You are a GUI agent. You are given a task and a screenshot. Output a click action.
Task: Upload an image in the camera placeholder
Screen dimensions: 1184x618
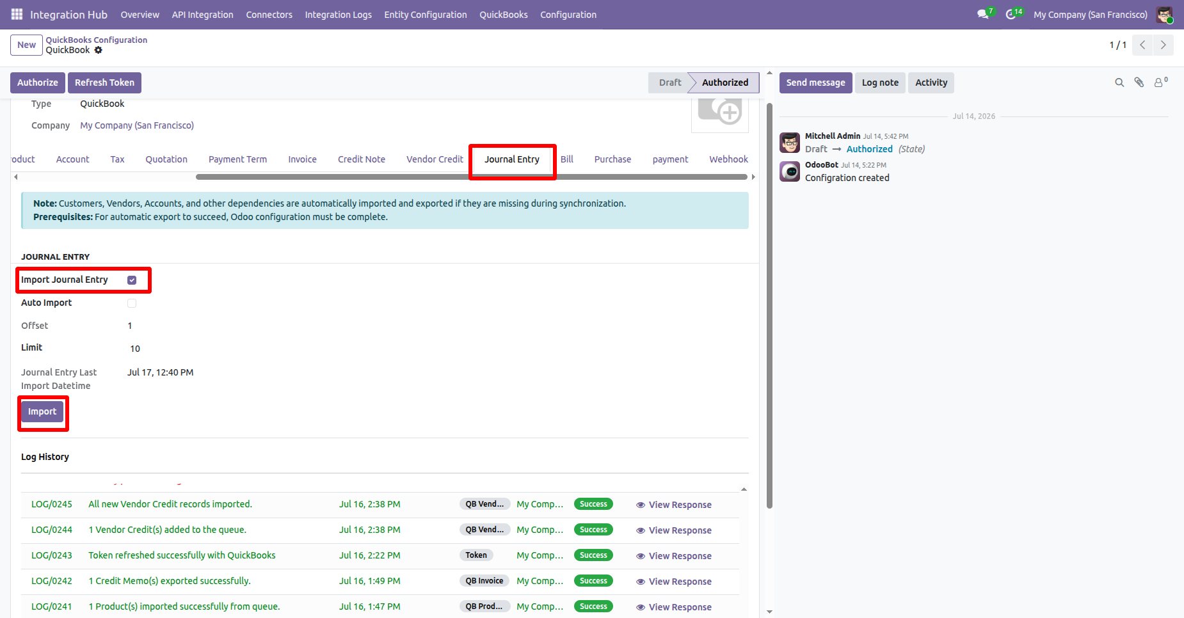click(x=720, y=113)
